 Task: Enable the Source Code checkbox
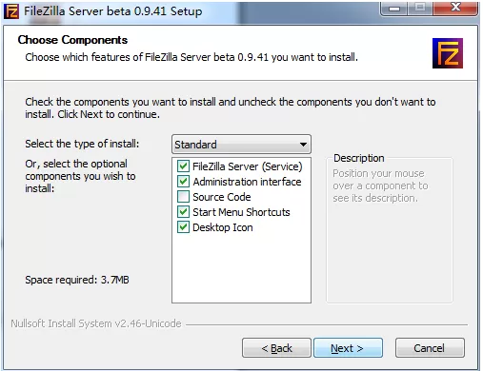pos(183,197)
